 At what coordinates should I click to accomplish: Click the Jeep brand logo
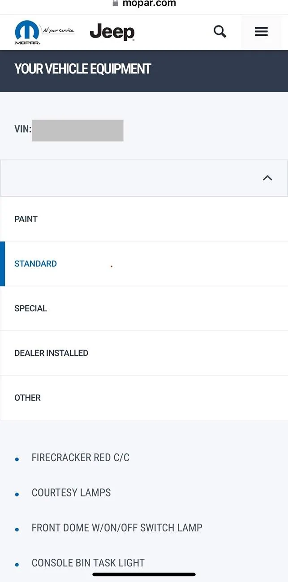pos(112,32)
